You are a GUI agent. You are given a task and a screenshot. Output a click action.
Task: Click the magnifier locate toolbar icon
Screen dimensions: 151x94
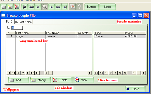click(45, 7)
